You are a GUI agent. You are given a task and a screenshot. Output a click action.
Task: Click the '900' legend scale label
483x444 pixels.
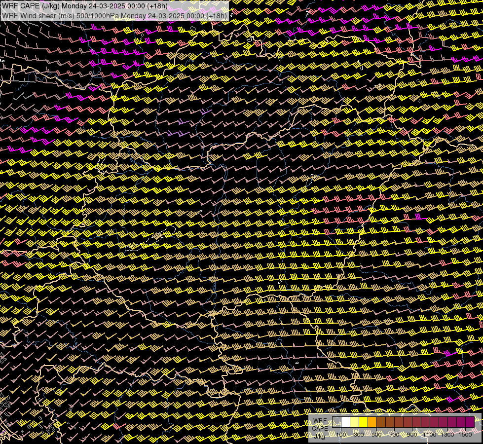pyautogui.click(x=412, y=435)
